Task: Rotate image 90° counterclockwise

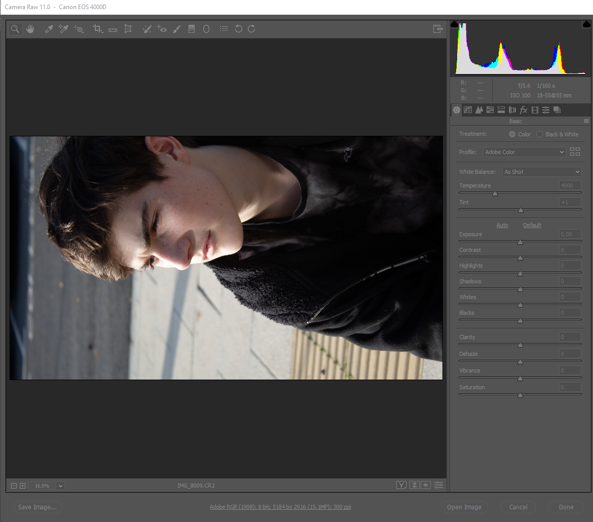Action: (239, 29)
